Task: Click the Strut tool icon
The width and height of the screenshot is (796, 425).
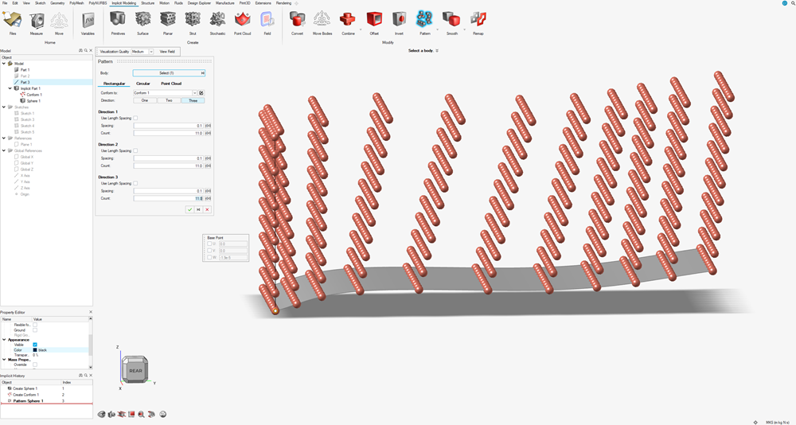Action: click(x=193, y=21)
